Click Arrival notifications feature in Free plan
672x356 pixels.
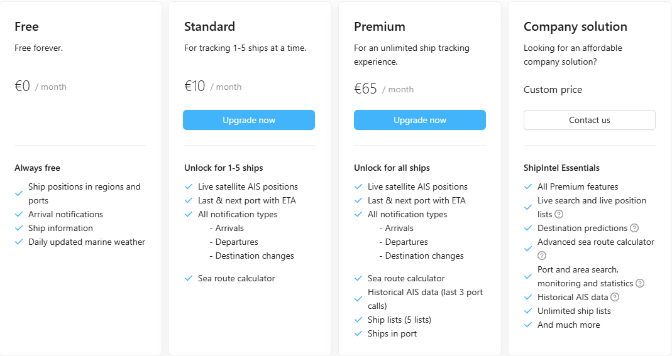65,214
